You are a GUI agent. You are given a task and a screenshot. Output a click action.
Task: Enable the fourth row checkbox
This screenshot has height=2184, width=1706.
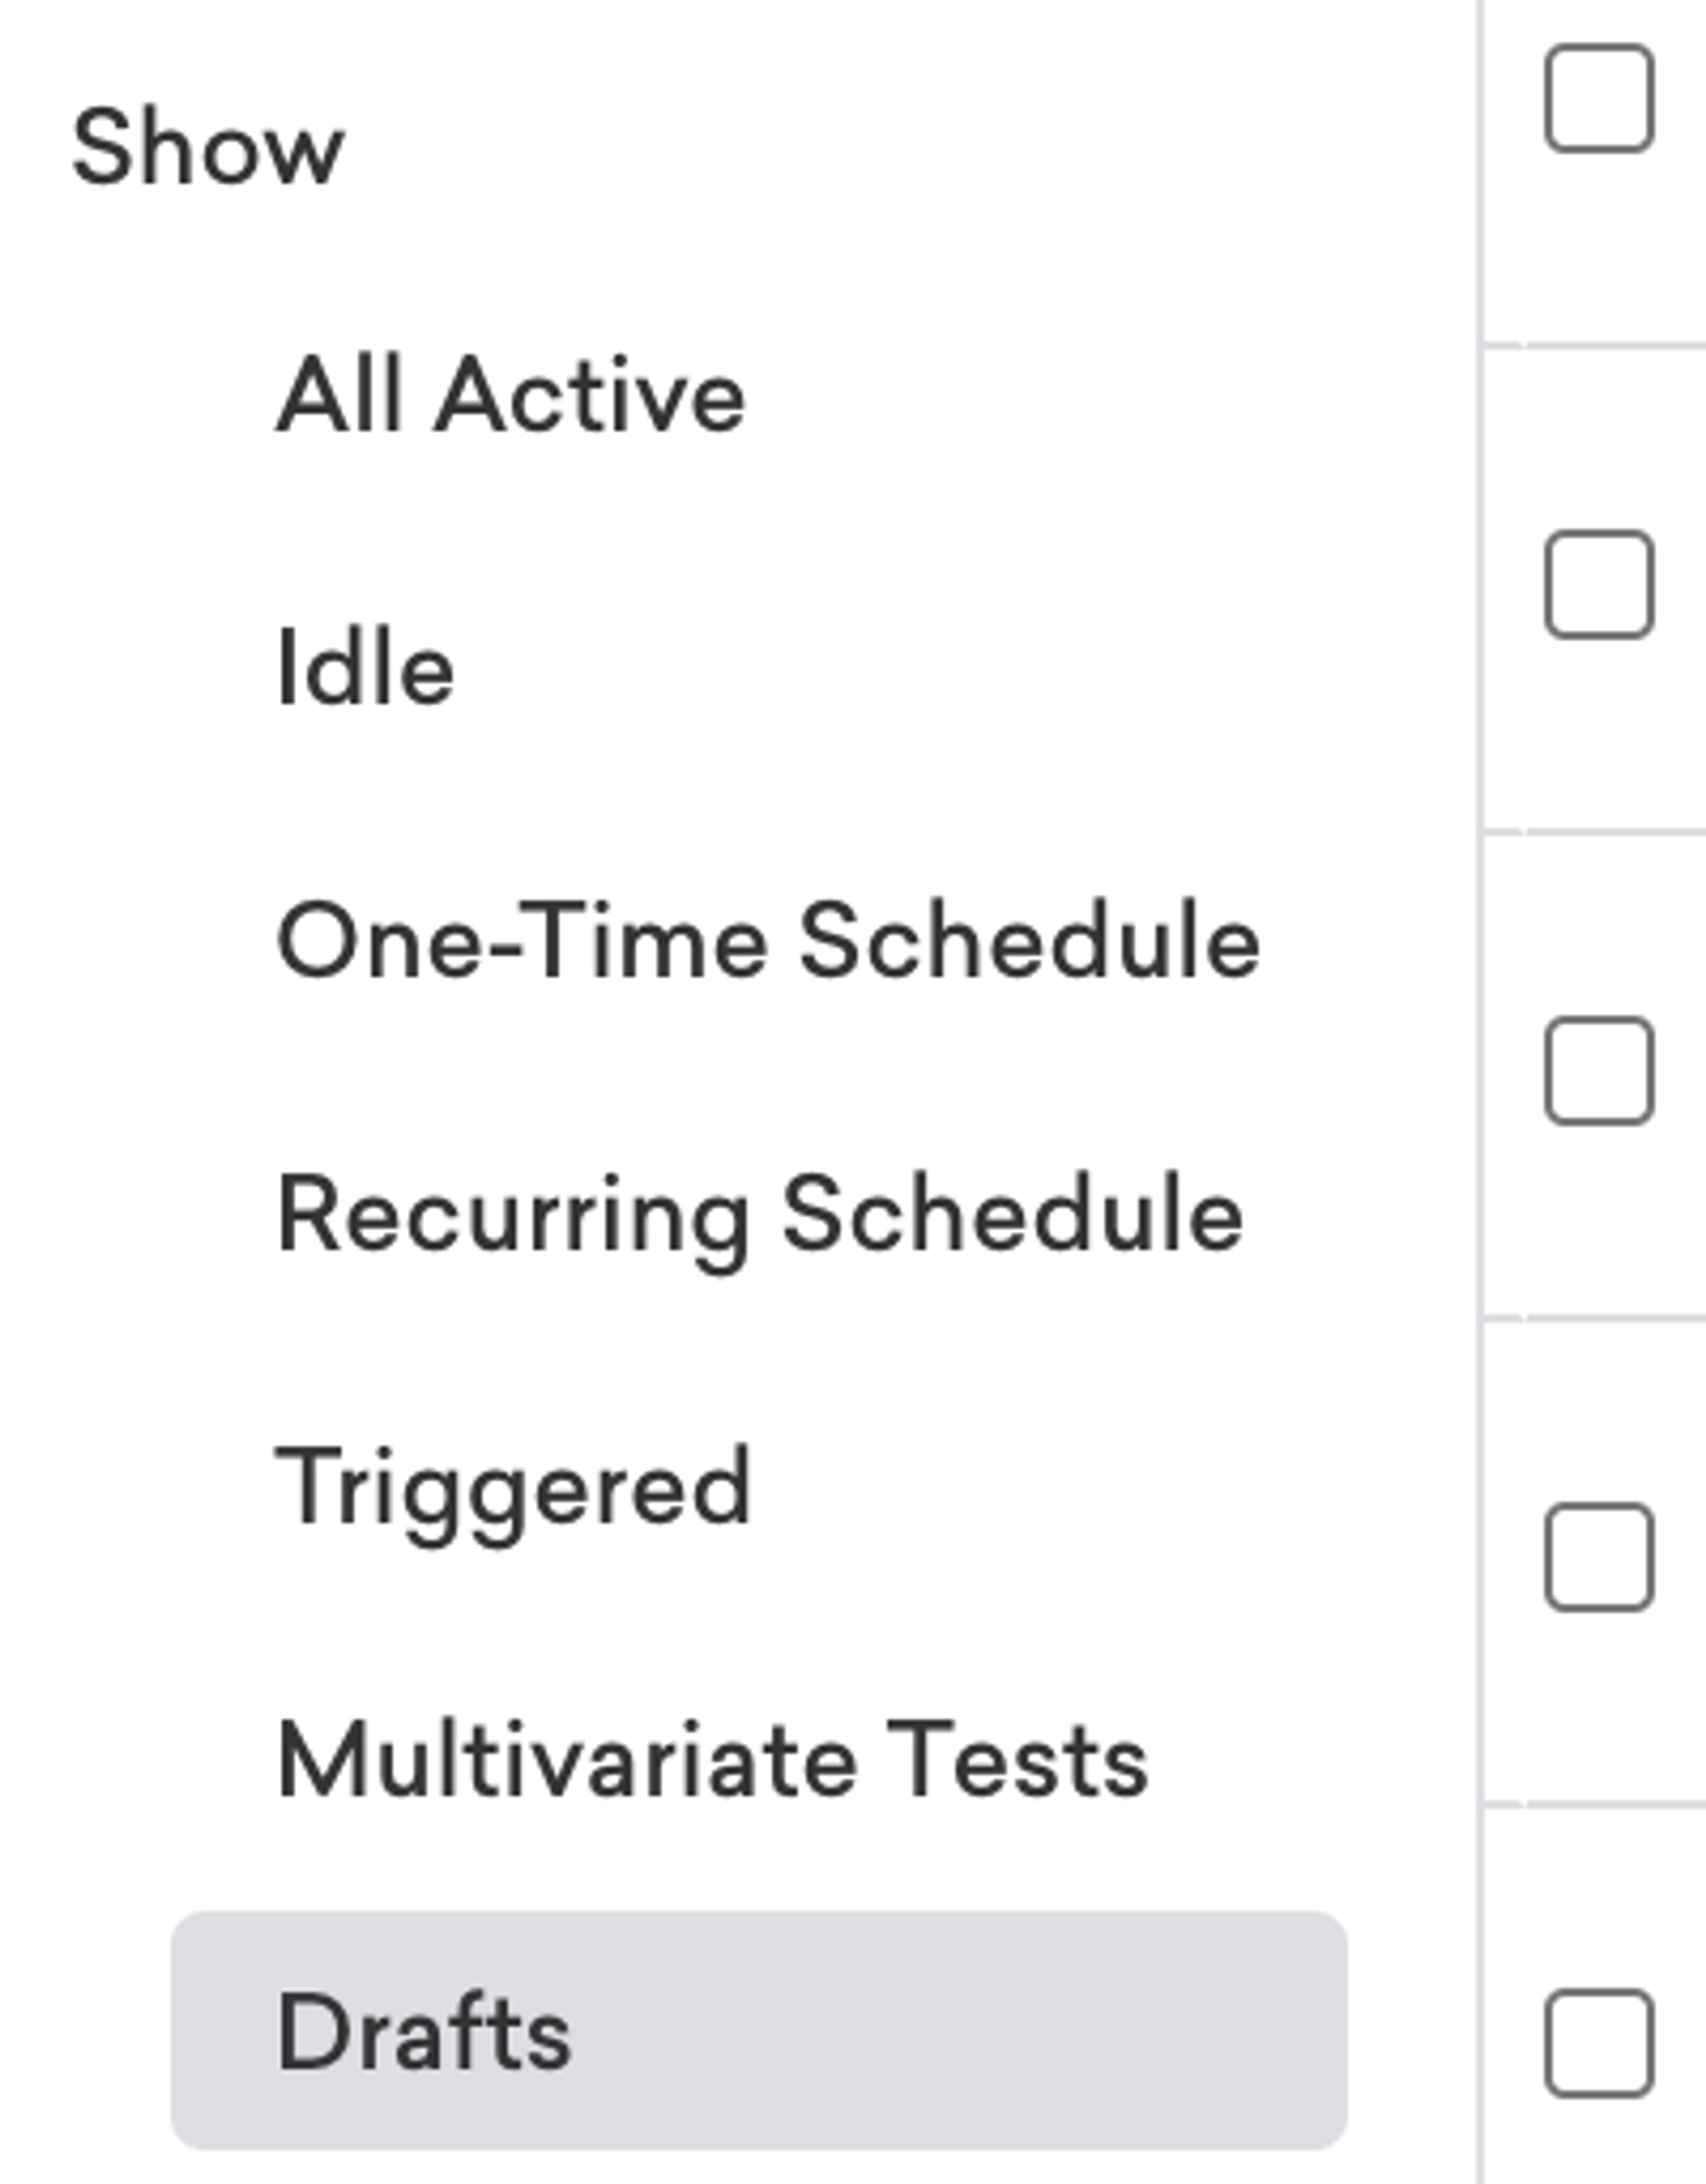1599,1556
